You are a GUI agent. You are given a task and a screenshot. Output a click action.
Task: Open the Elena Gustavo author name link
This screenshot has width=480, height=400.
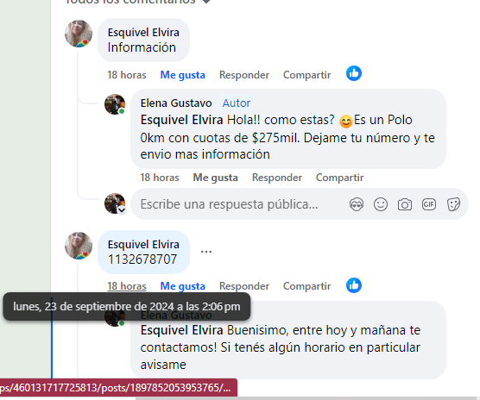pos(176,103)
